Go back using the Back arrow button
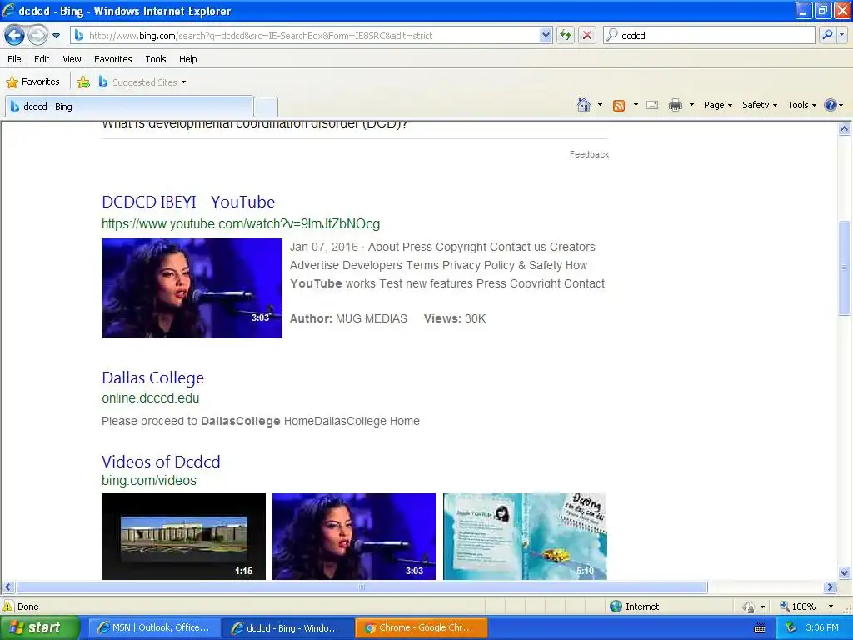 click(x=15, y=35)
